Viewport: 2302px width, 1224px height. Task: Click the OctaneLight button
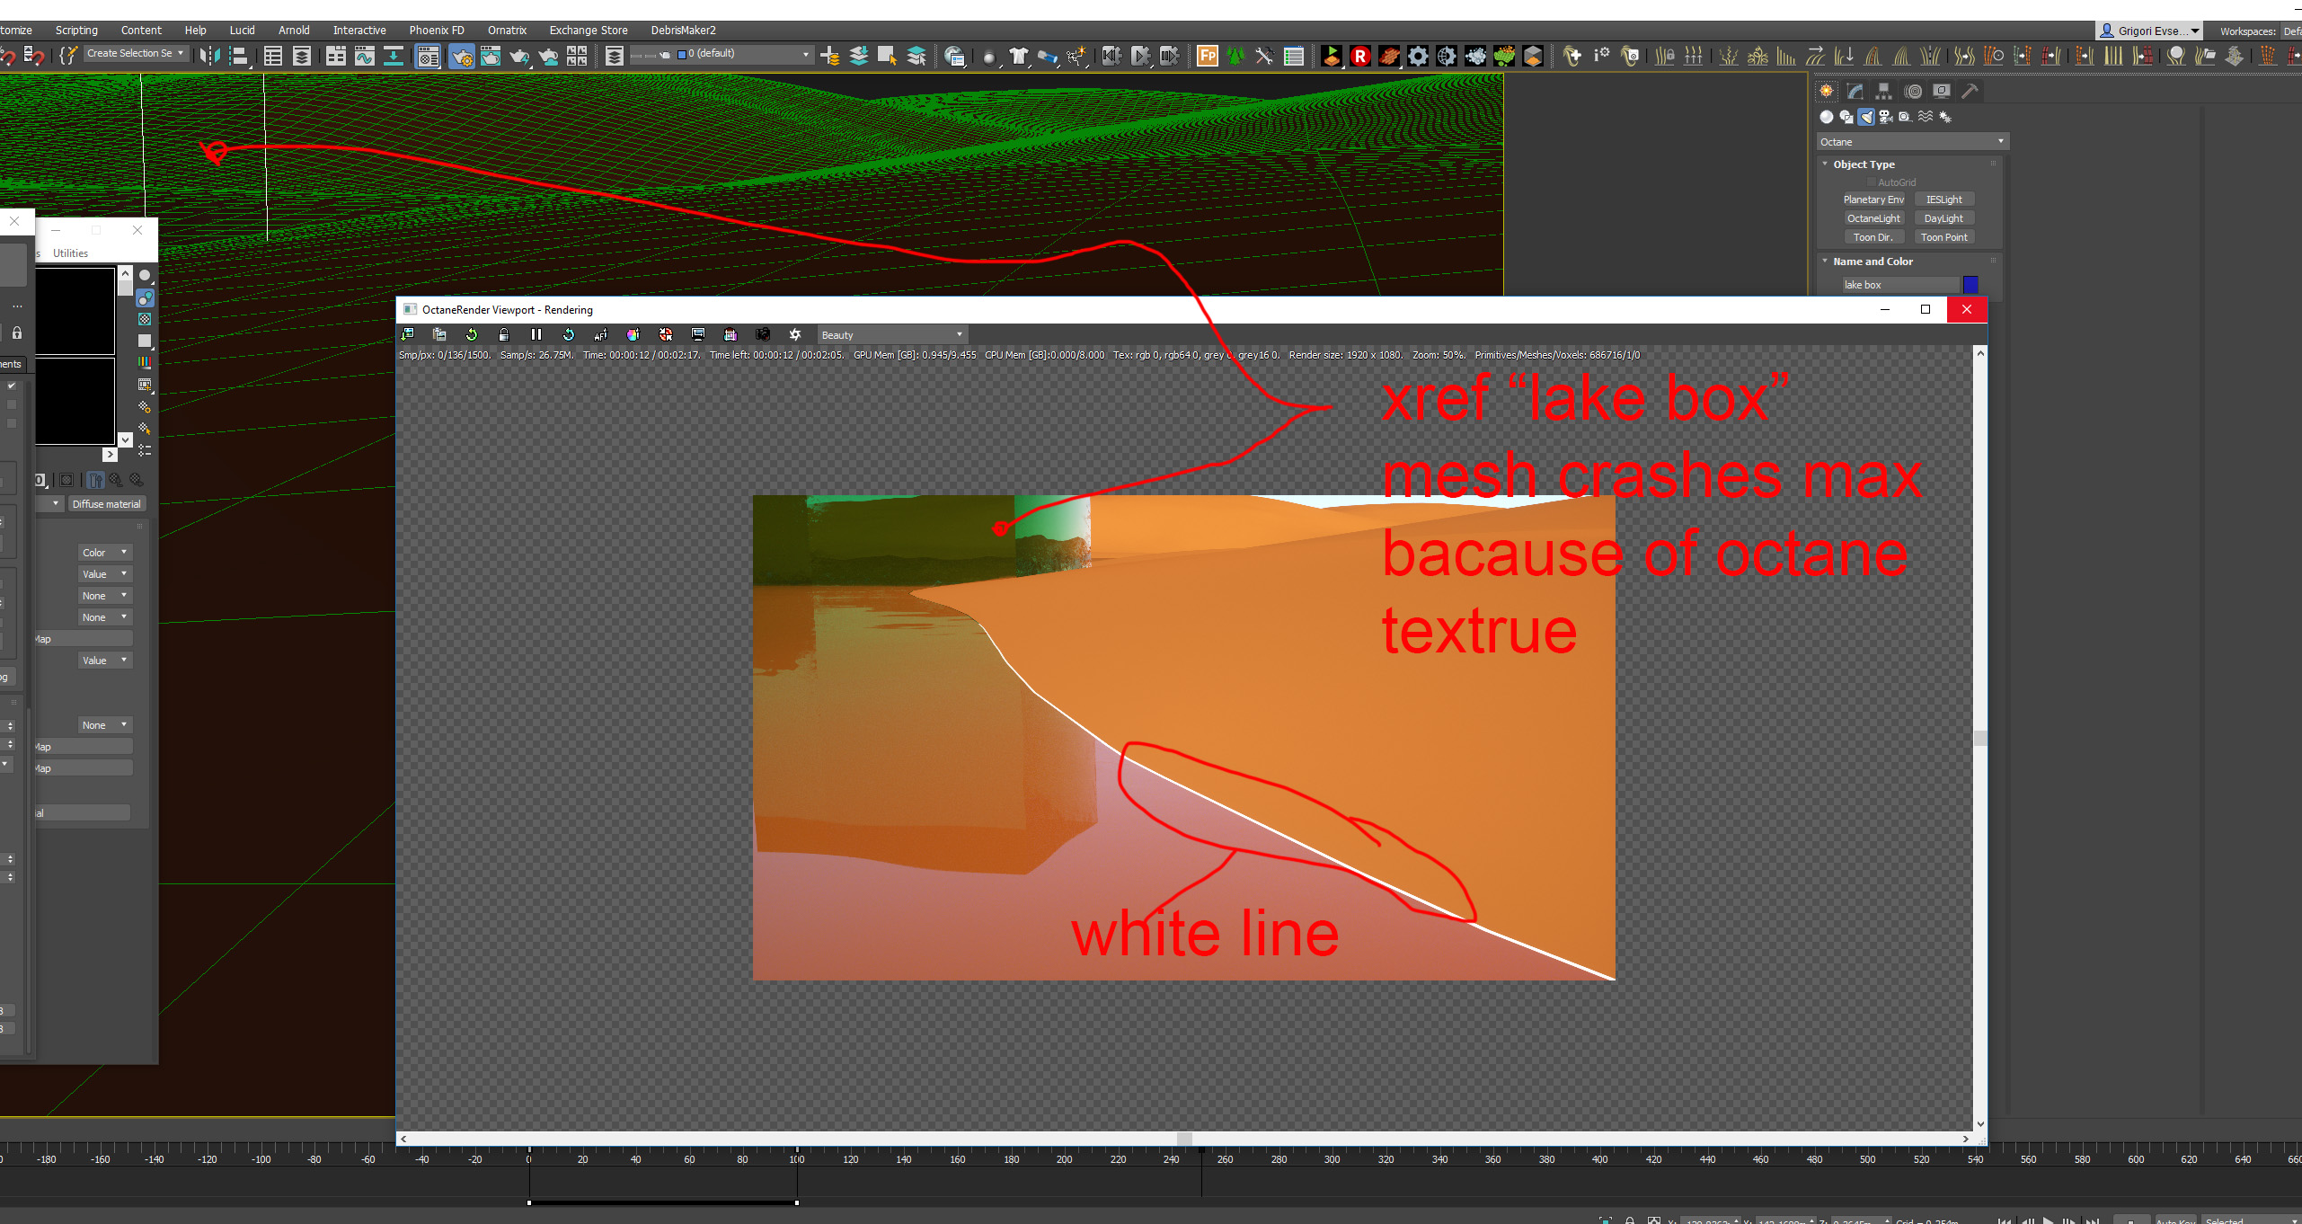click(x=1873, y=218)
